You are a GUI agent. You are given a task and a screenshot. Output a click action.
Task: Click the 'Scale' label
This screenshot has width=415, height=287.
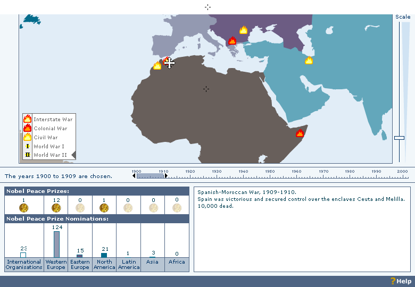(x=403, y=16)
